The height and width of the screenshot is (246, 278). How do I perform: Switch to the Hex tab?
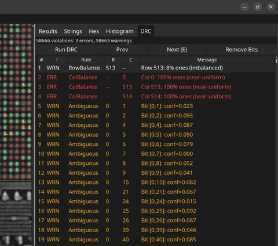click(x=94, y=31)
